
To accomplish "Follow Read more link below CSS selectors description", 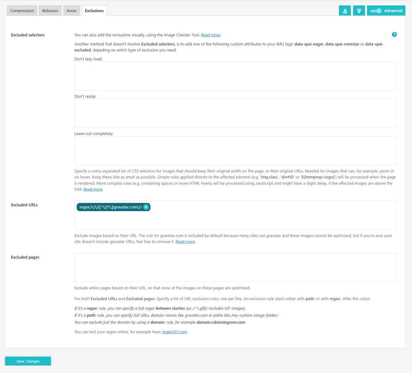I will point(93,189).
